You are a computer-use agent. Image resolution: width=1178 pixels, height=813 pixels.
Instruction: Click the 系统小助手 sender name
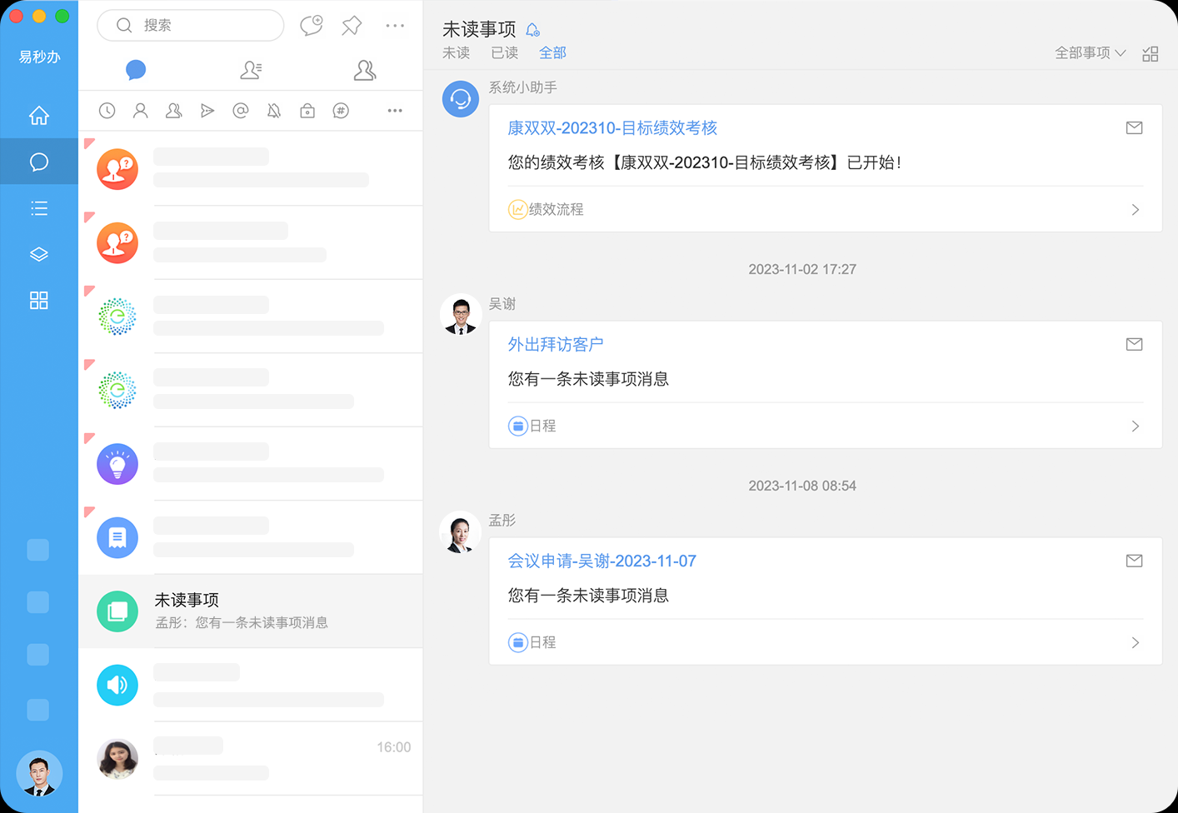[x=523, y=87]
